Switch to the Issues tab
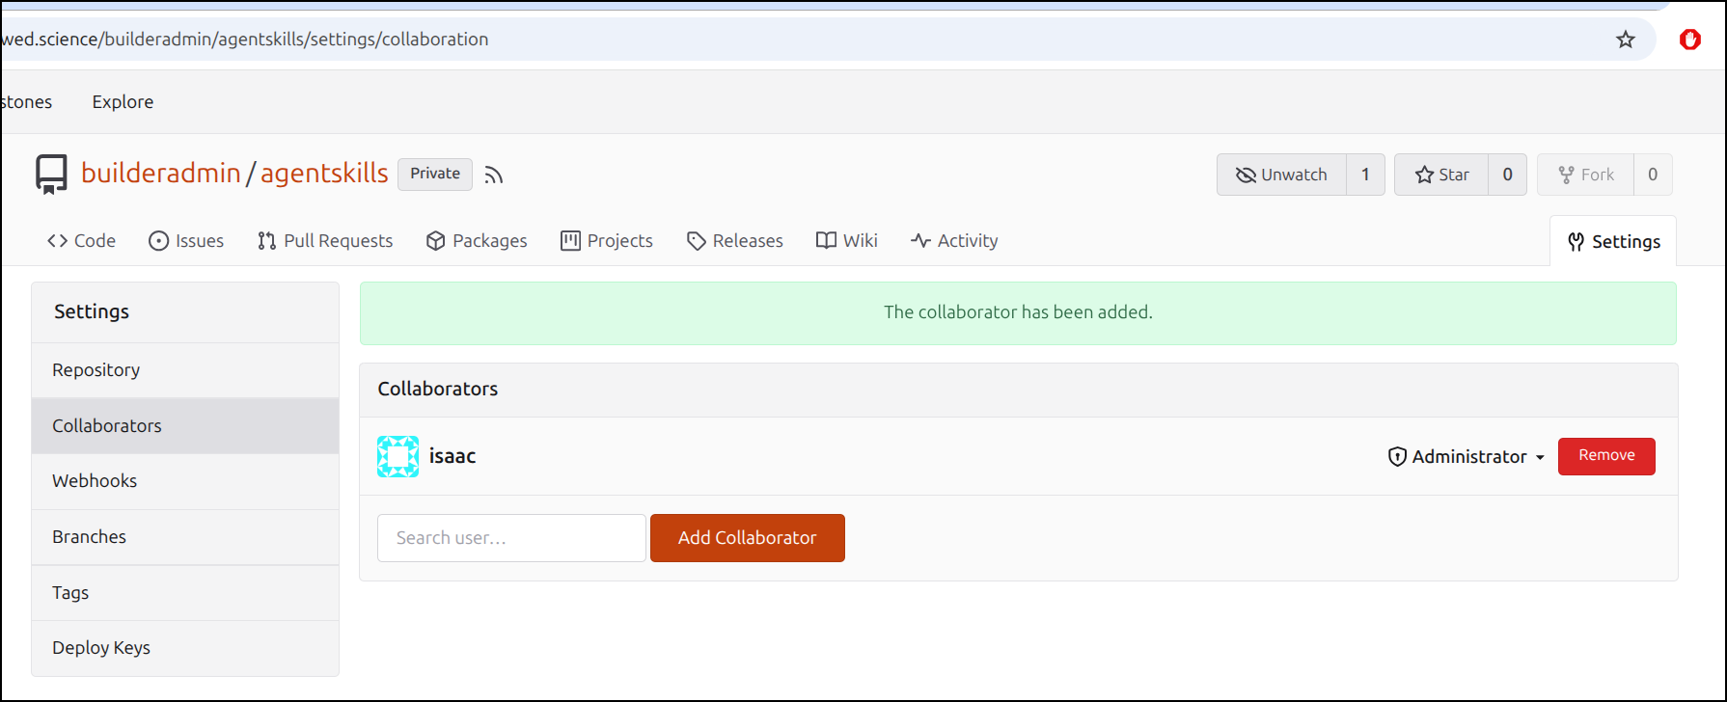The image size is (1727, 702). (186, 241)
